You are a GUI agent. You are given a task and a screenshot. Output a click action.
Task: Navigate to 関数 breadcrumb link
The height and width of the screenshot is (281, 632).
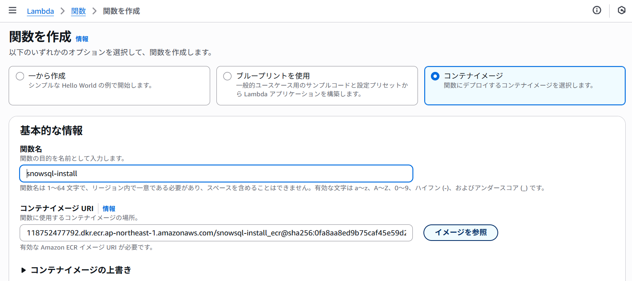click(78, 11)
